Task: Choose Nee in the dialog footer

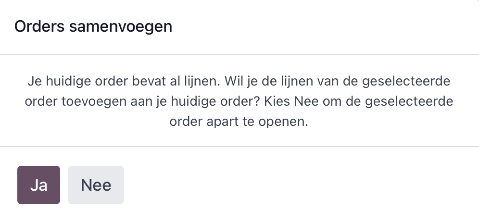Action: click(96, 185)
